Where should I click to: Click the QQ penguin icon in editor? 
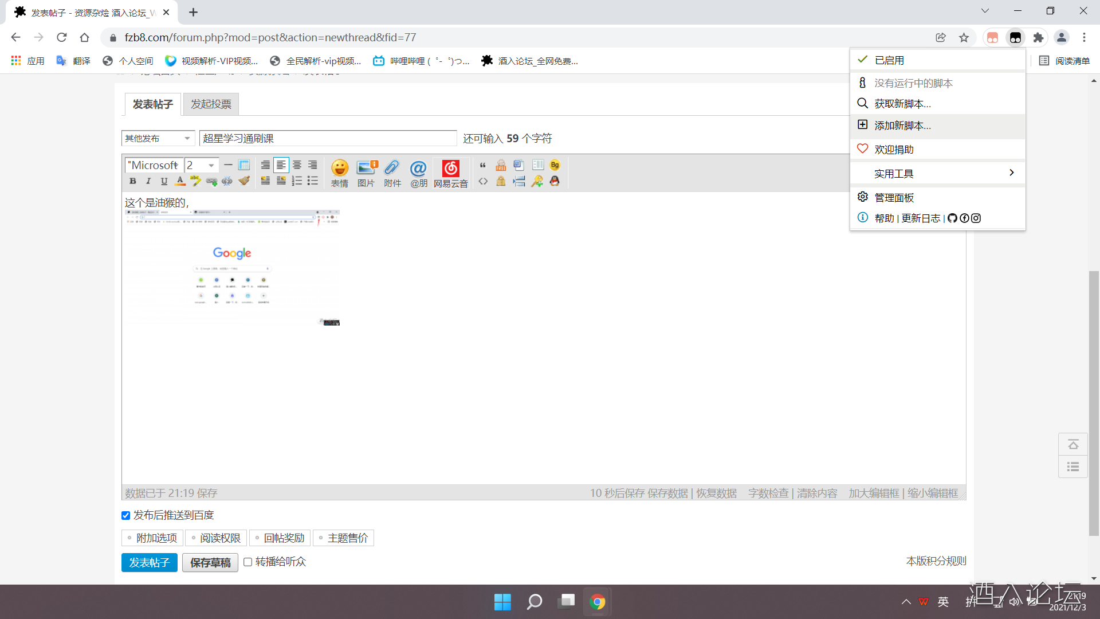(555, 181)
